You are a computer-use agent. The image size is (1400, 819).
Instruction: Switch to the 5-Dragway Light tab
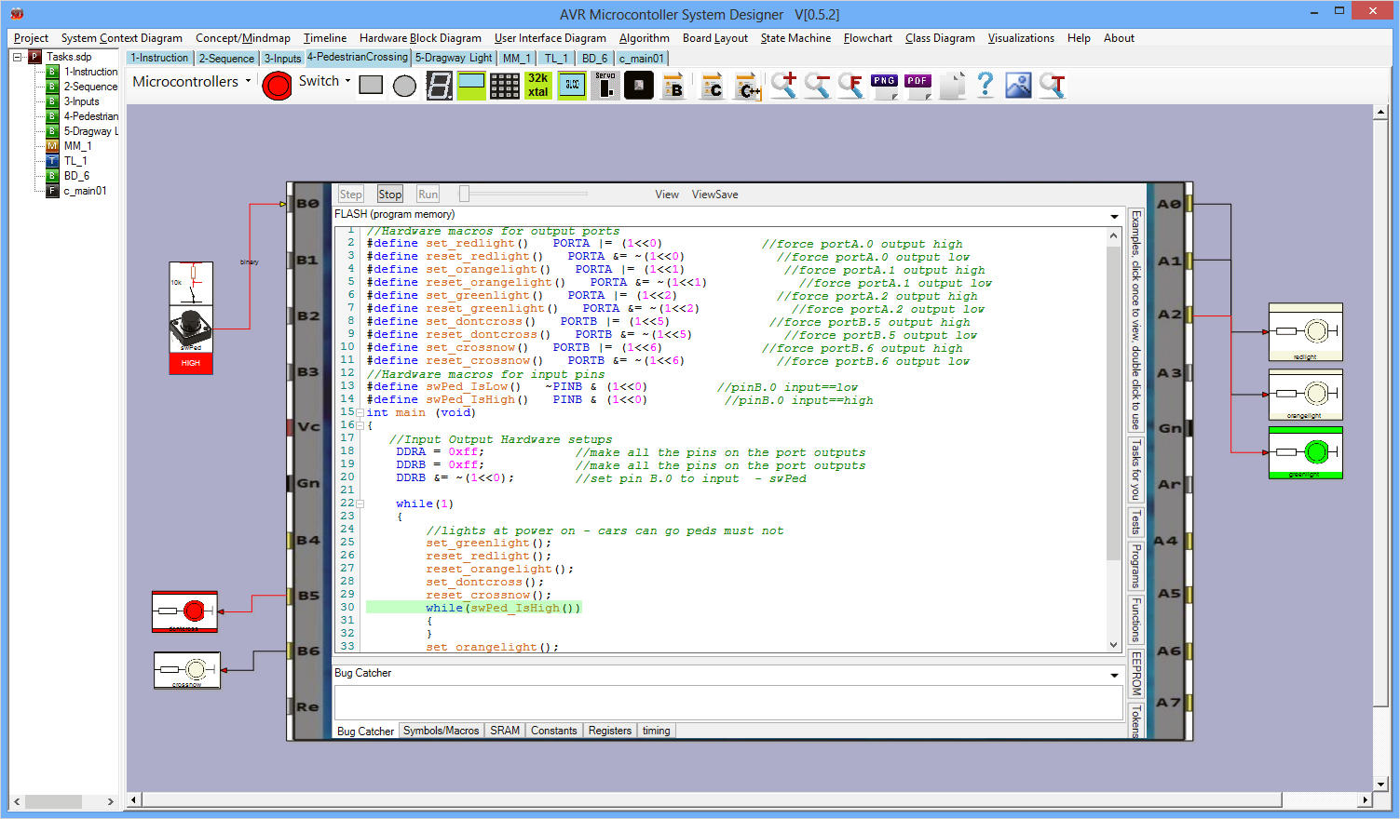453,58
